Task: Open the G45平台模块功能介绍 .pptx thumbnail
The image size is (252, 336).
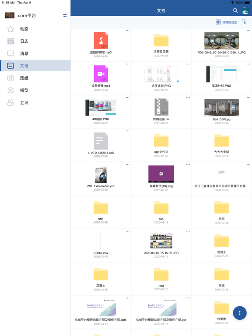Action: coord(101,308)
